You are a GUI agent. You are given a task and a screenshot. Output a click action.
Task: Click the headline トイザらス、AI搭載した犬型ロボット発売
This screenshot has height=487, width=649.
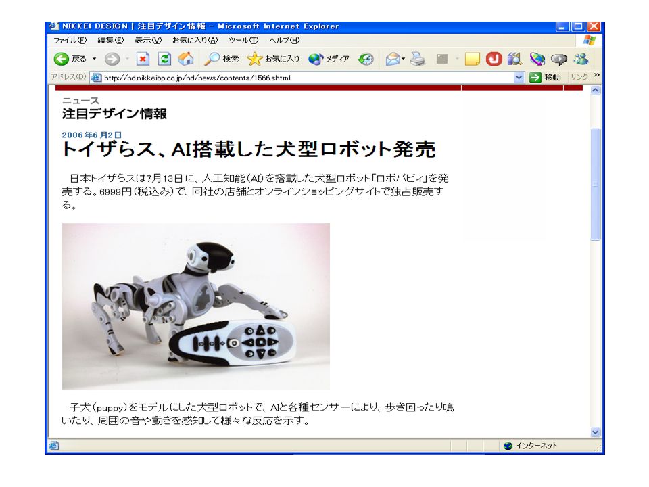pyautogui.click(x=248, y=149)
